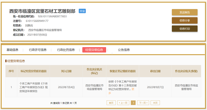Click the 2022年7月4日 date cell

pyautogui.click(x=66, y=87)
